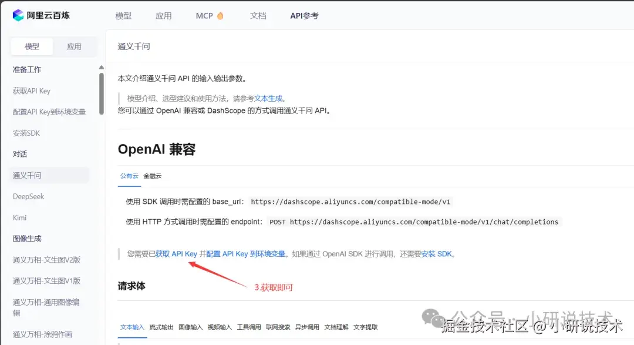Switch sidebar to the 模型 tab
This screenshot has height=345, width=634.
[x=32, y=46]
